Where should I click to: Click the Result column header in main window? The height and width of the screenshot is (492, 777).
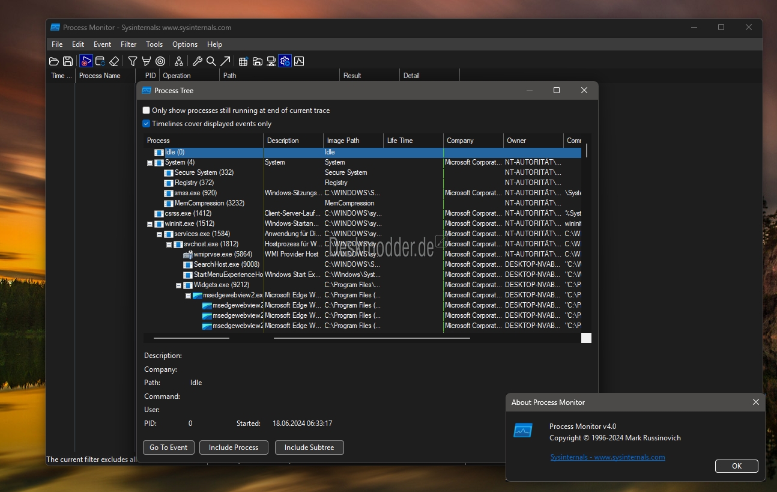click(369, 76)
